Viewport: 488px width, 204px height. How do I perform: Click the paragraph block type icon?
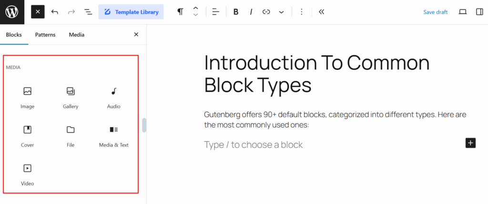coord(180,12)
